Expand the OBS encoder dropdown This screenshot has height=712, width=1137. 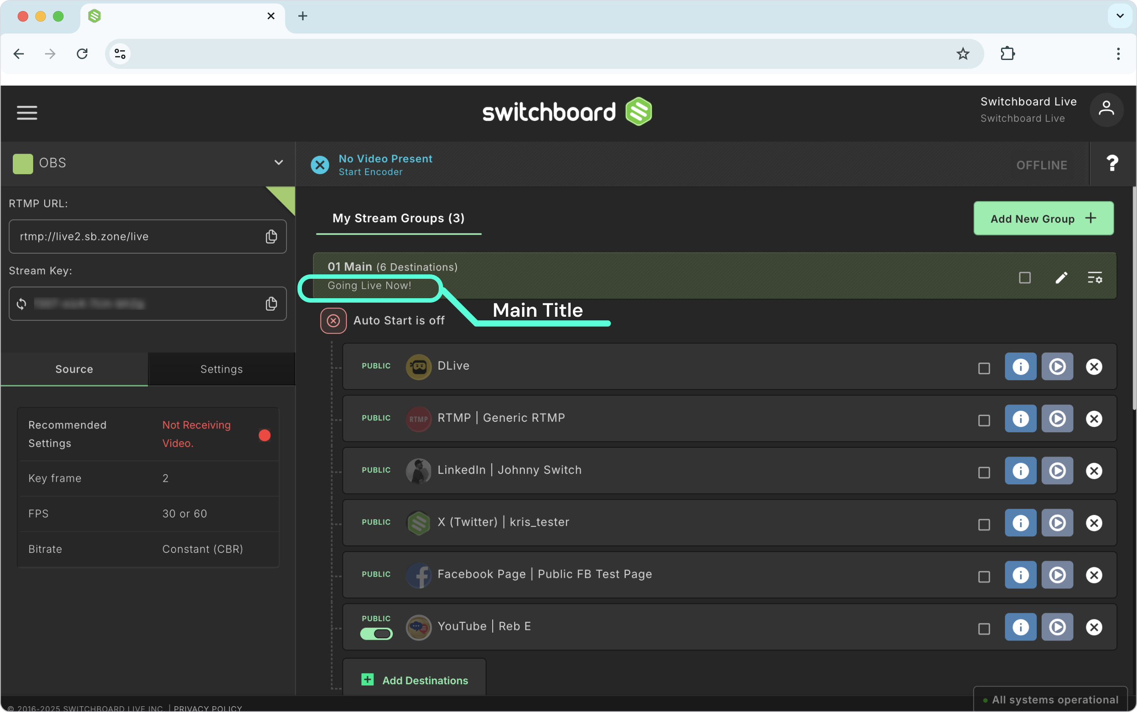(x=279, y=163)
